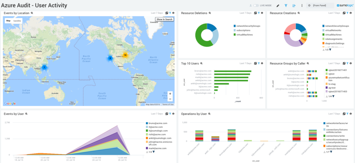Go to next legend page in Operations by User
The image size is (355, 163).
(331, 152)
